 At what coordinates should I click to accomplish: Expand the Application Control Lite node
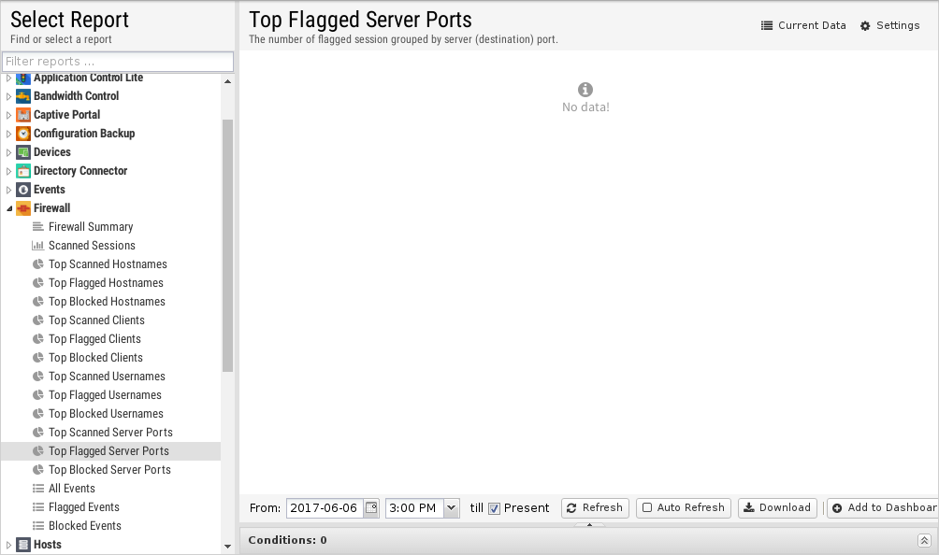pos(8,78)
